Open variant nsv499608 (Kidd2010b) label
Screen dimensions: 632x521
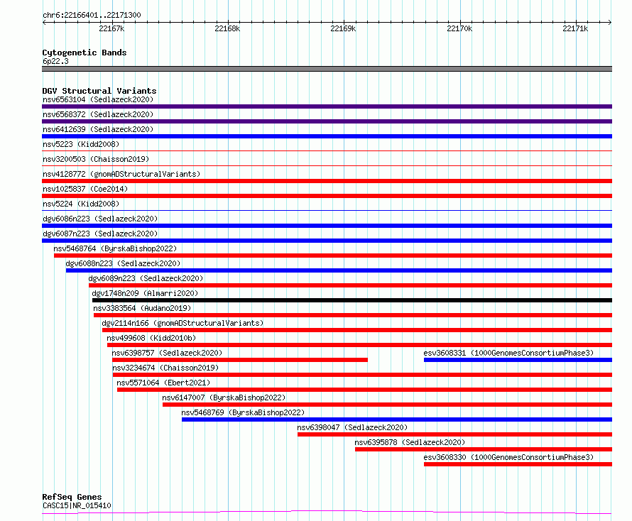point(151,338)
